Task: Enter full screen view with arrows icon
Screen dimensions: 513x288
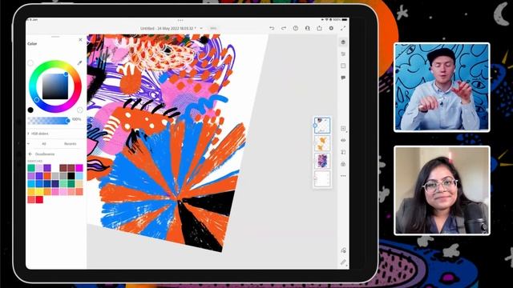Action: pyautogui.click(x=343, y=29)
